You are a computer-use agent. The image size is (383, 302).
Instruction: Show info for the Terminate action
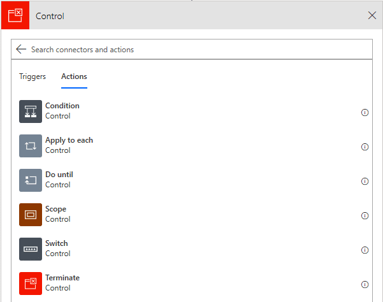pos(365,284)
